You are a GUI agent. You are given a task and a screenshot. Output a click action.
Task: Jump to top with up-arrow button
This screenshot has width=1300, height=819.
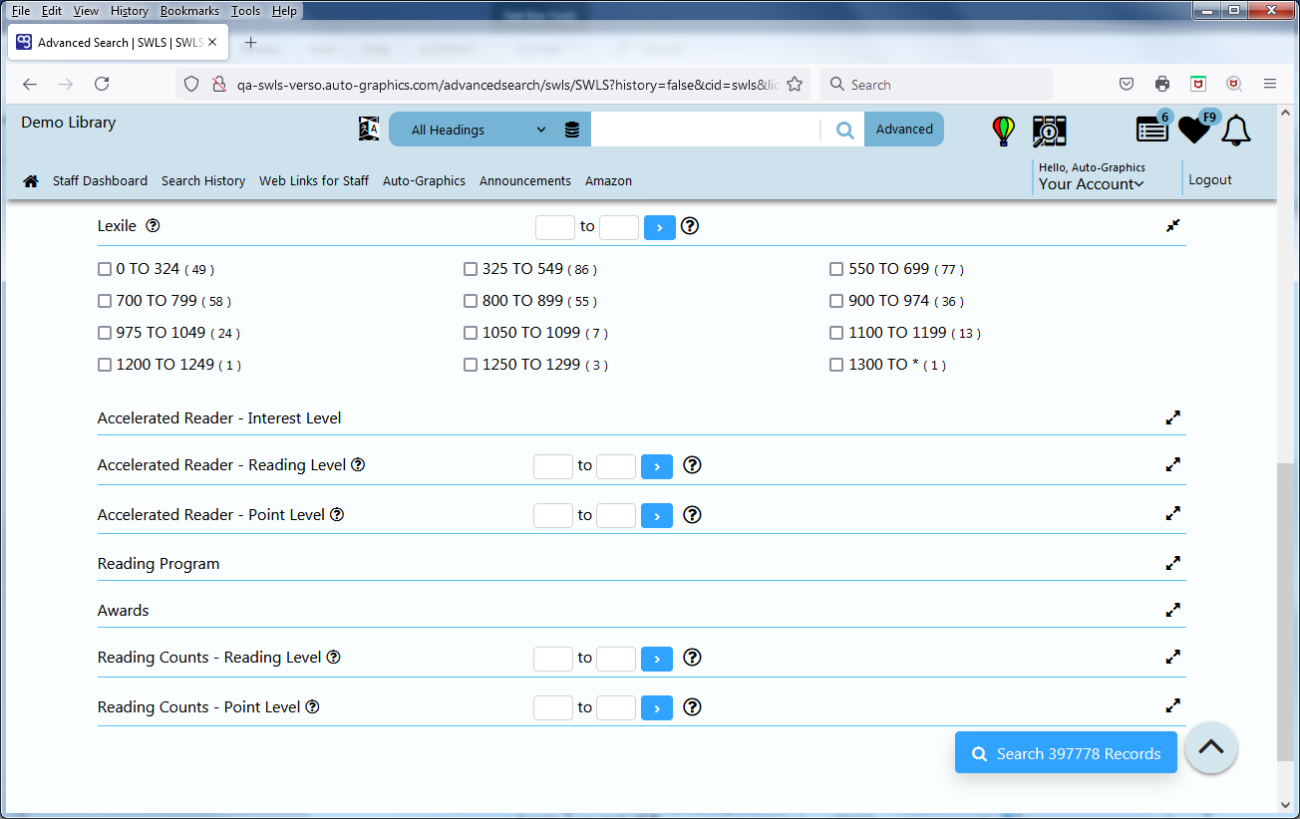click(1211, 748)
